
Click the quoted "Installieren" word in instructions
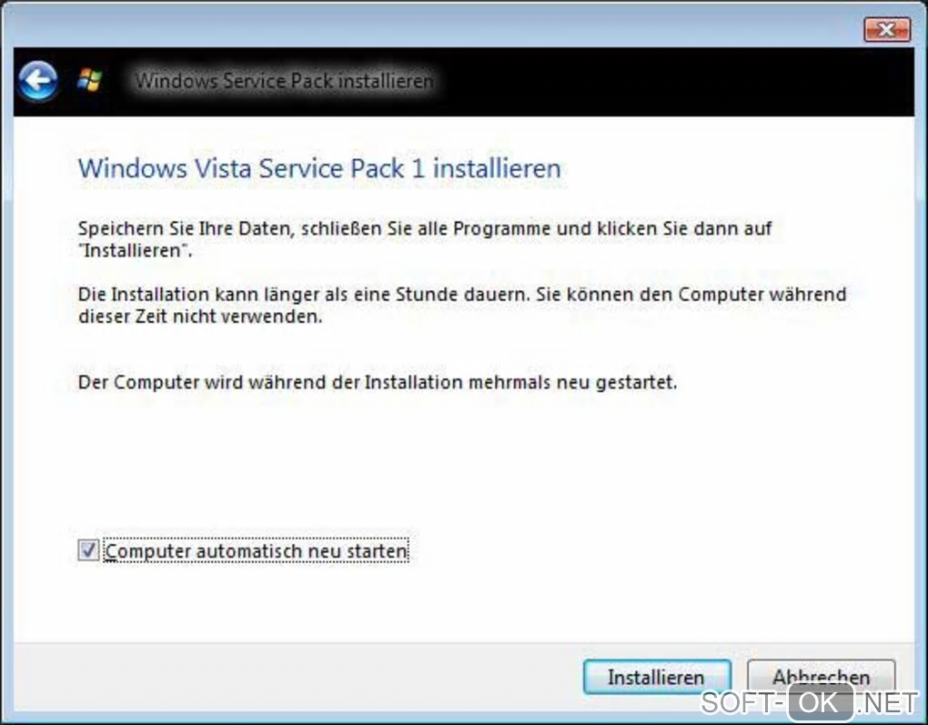[x=135, y=252]
